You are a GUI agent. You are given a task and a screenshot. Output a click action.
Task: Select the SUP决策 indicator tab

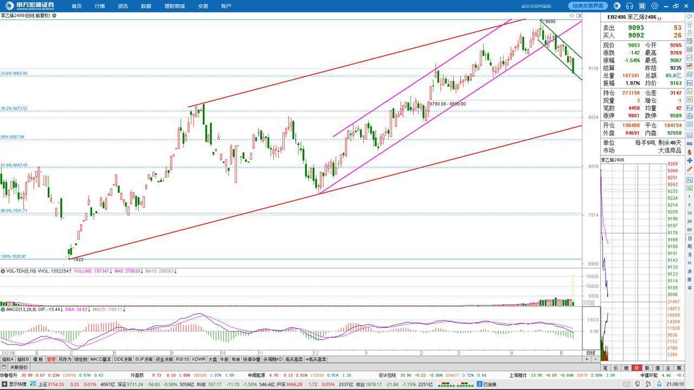(x=144, y=359)
